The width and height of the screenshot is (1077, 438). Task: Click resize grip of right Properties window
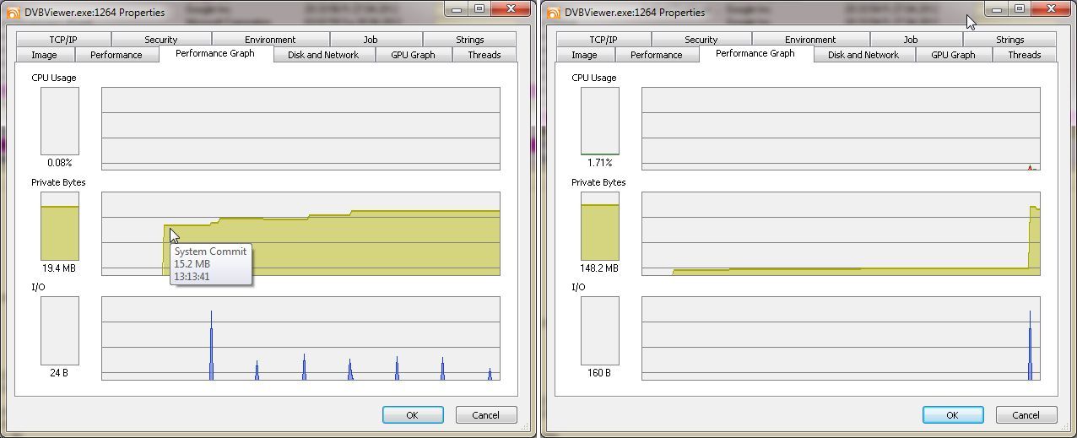[1064, 428]
